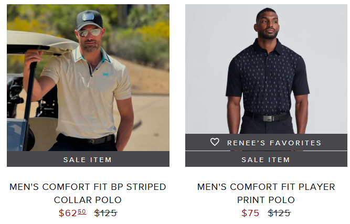Image resolution: width=350 pixels, height=224 pixels.
Task: Click the Sale Item banner under striped polo
Action: [x=88, y=159]
